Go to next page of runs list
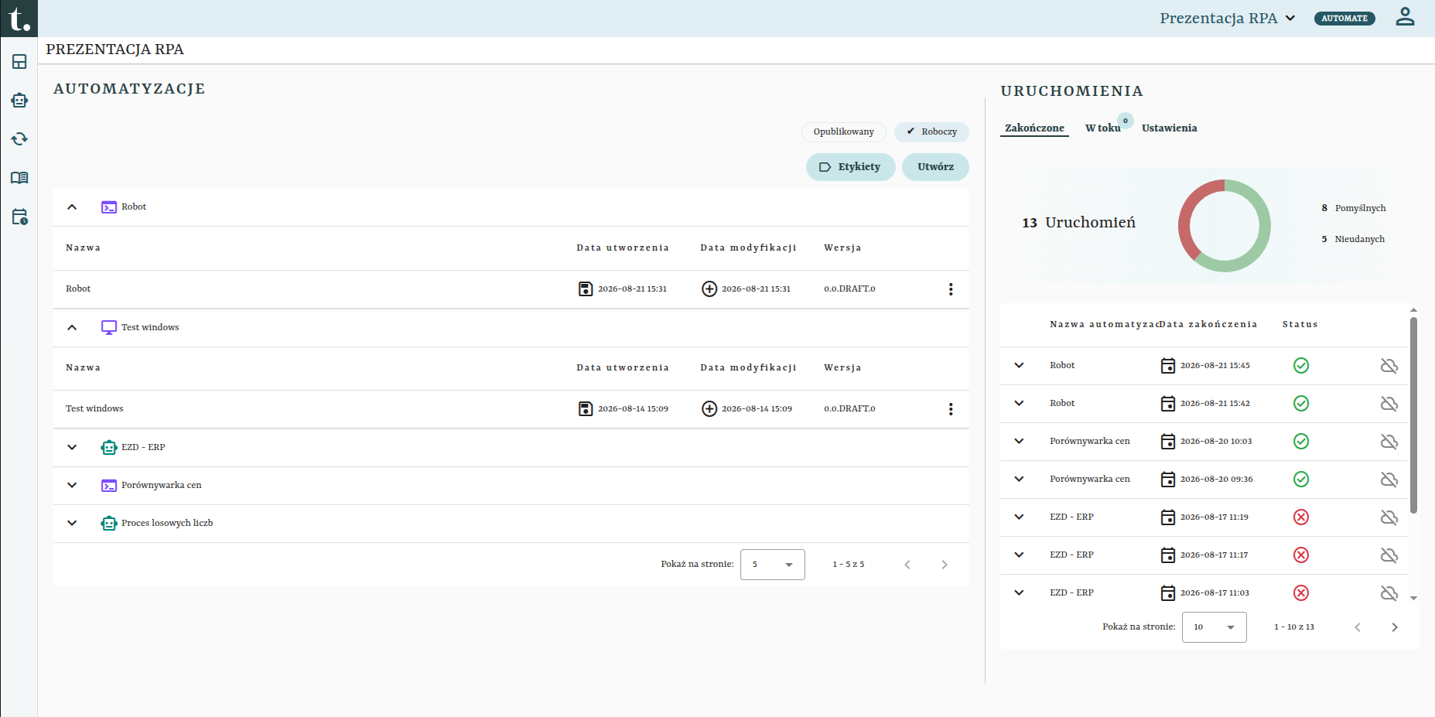The width and height of the screenshot is (1435, 717). 1395,627
